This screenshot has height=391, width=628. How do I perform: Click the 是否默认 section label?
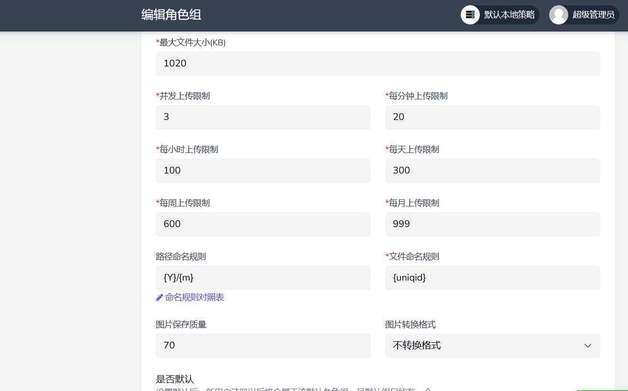[x=175, y=380]
